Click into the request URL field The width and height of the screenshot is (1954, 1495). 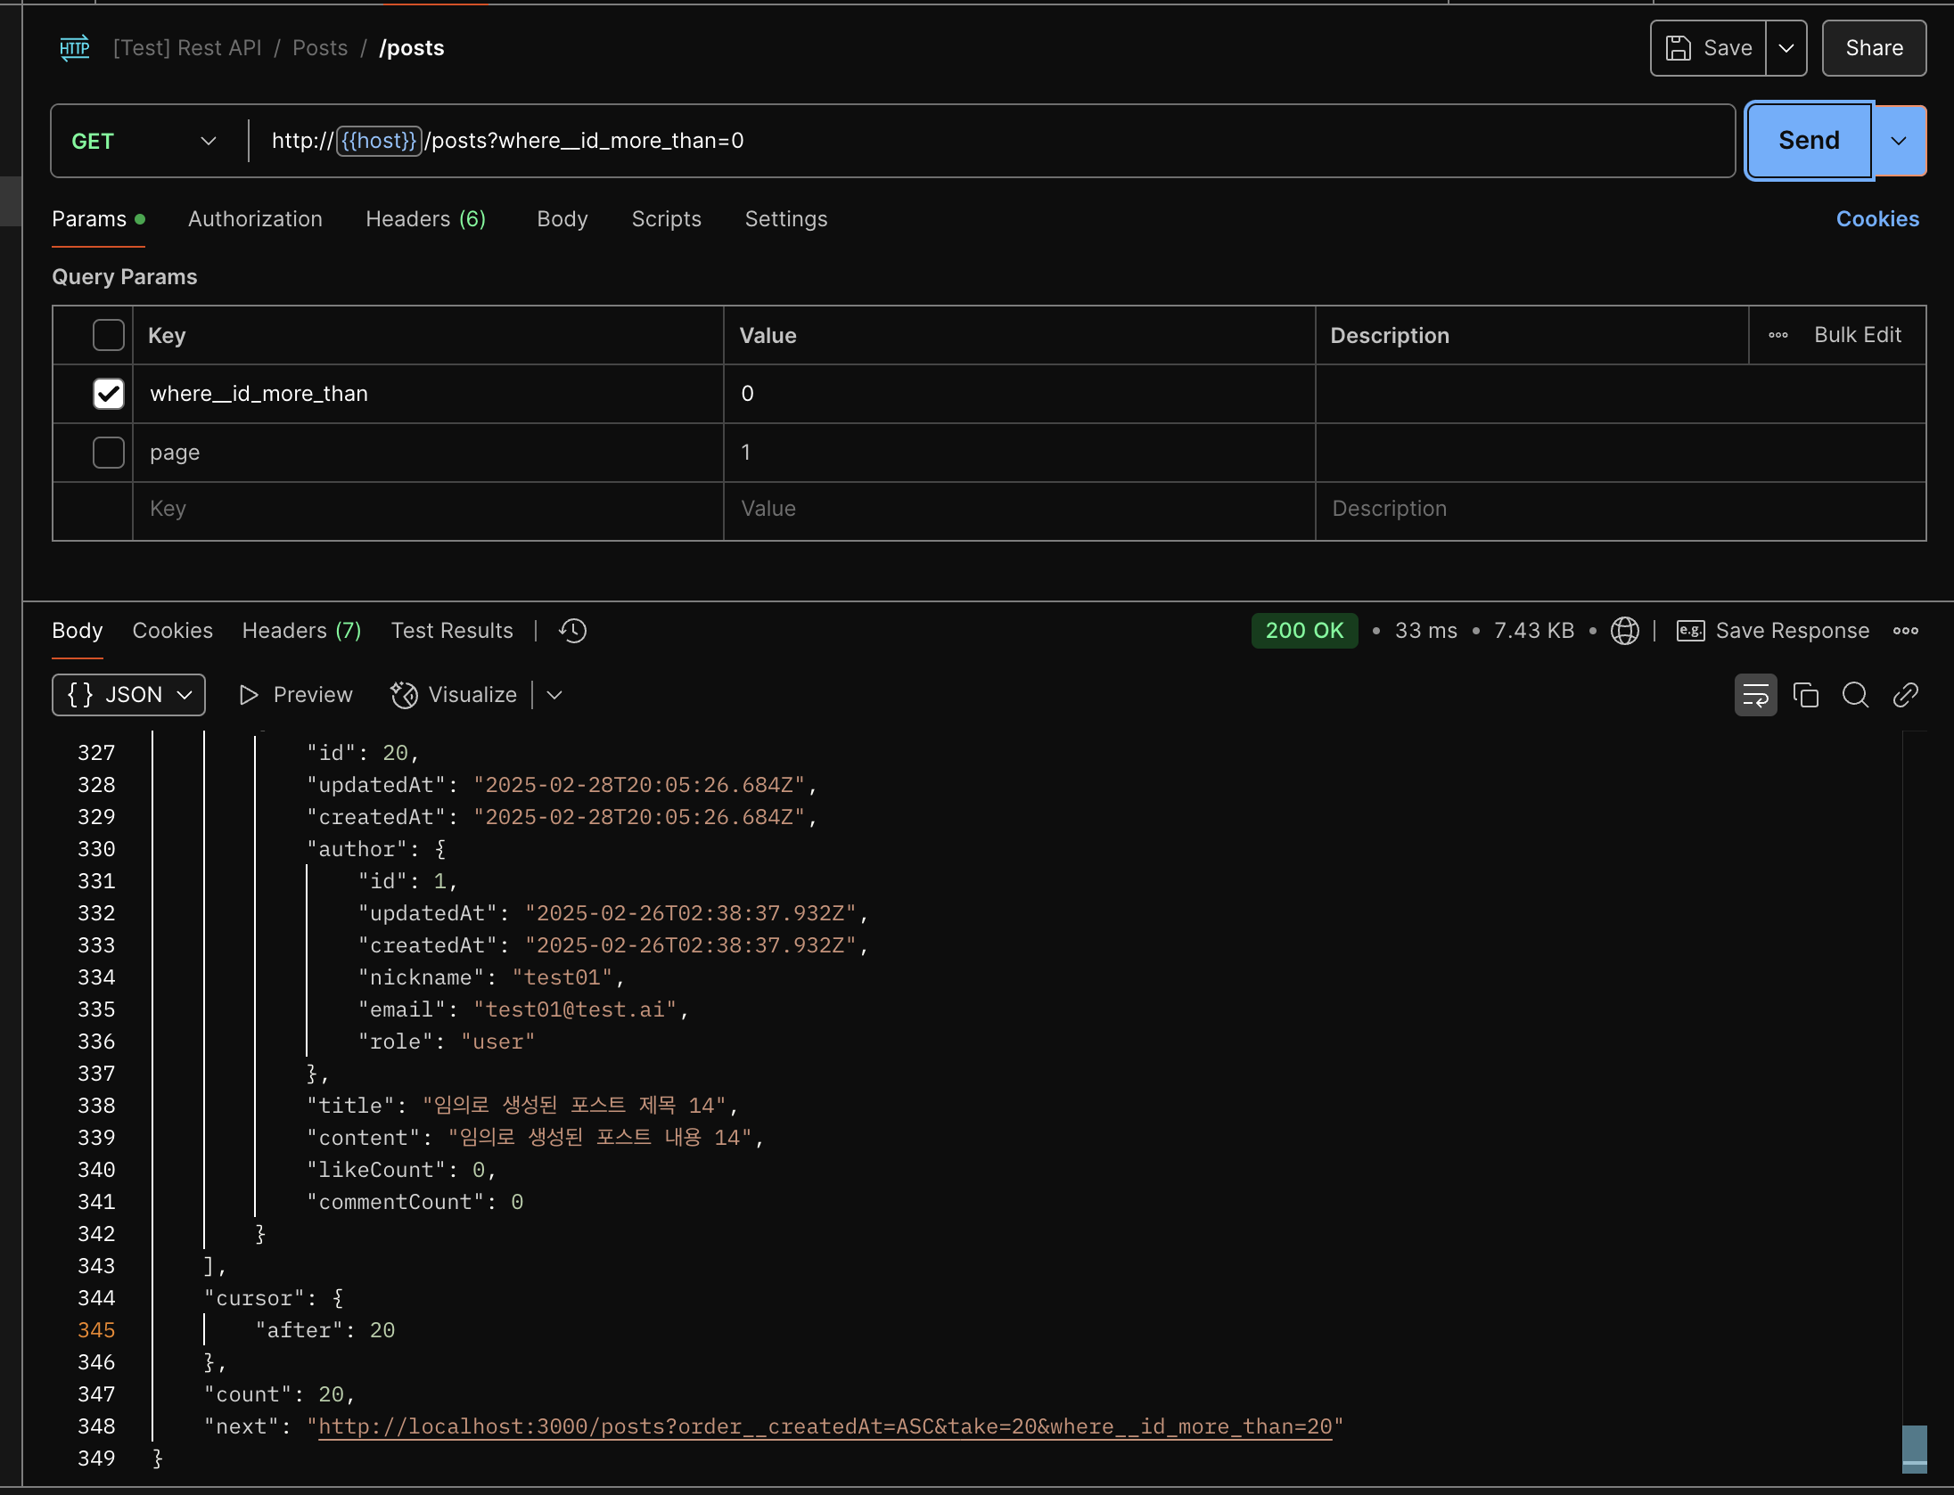[981, 141]
